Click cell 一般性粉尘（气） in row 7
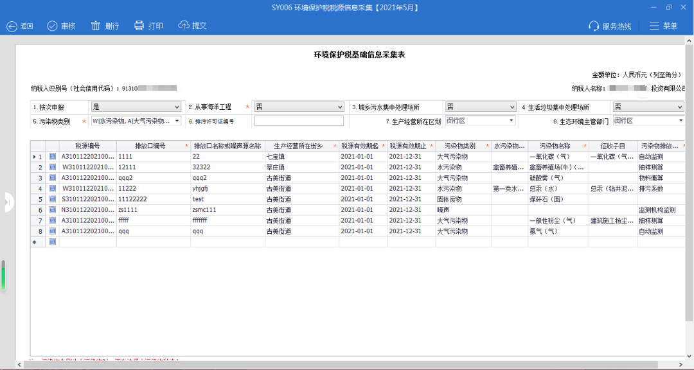 [x=558, y=220]
